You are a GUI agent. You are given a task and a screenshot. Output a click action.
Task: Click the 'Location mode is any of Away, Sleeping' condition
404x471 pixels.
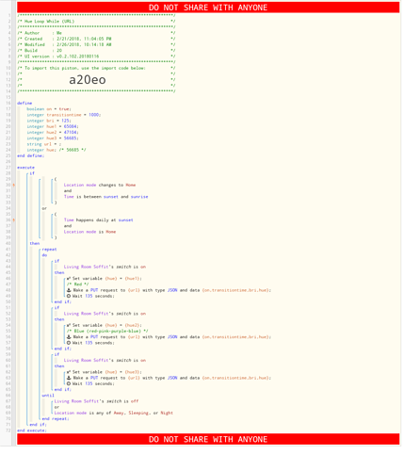(x=114, y=413)
